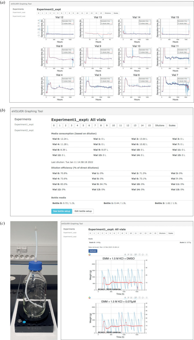194x340 pixels.
Task: Select vial 15 button above the Vial 12 plot row
Action: [x=100, y=13]
